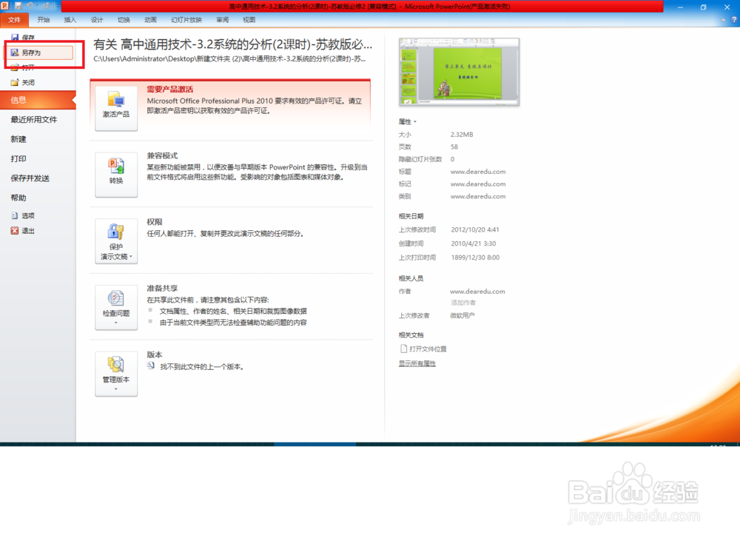Click the 版本 heading text
Viewport: 740px width, 541px height.
[155, 354]
